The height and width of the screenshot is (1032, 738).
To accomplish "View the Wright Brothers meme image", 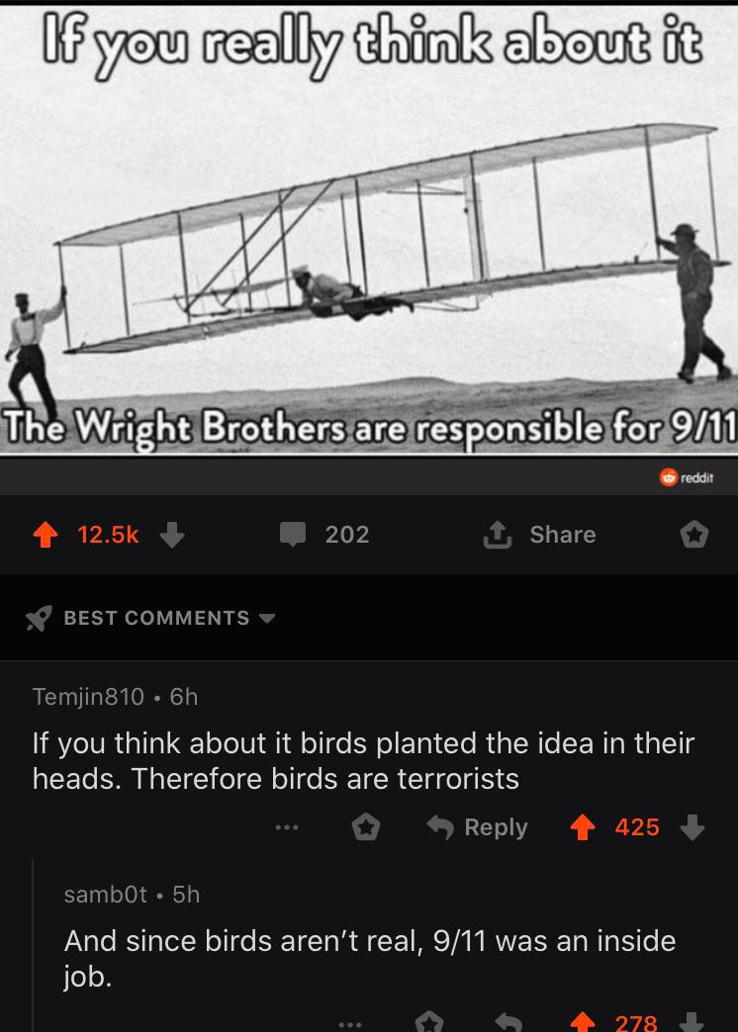I will [369, 229].
